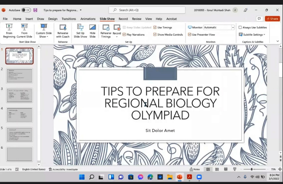Viewport: 283px width, 184px height.
Task: Open Messenger in taskbar
Action: point(140,177)
